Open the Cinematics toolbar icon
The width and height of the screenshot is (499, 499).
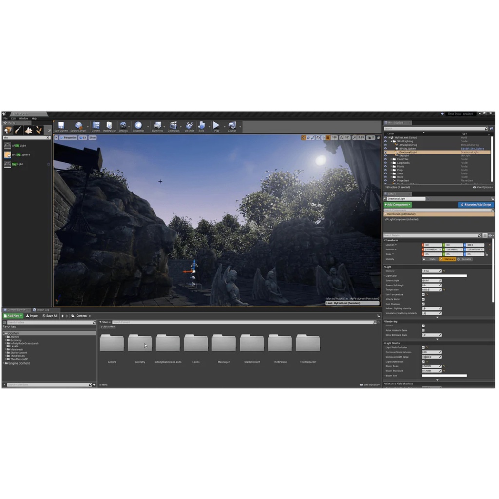point(173,126)
